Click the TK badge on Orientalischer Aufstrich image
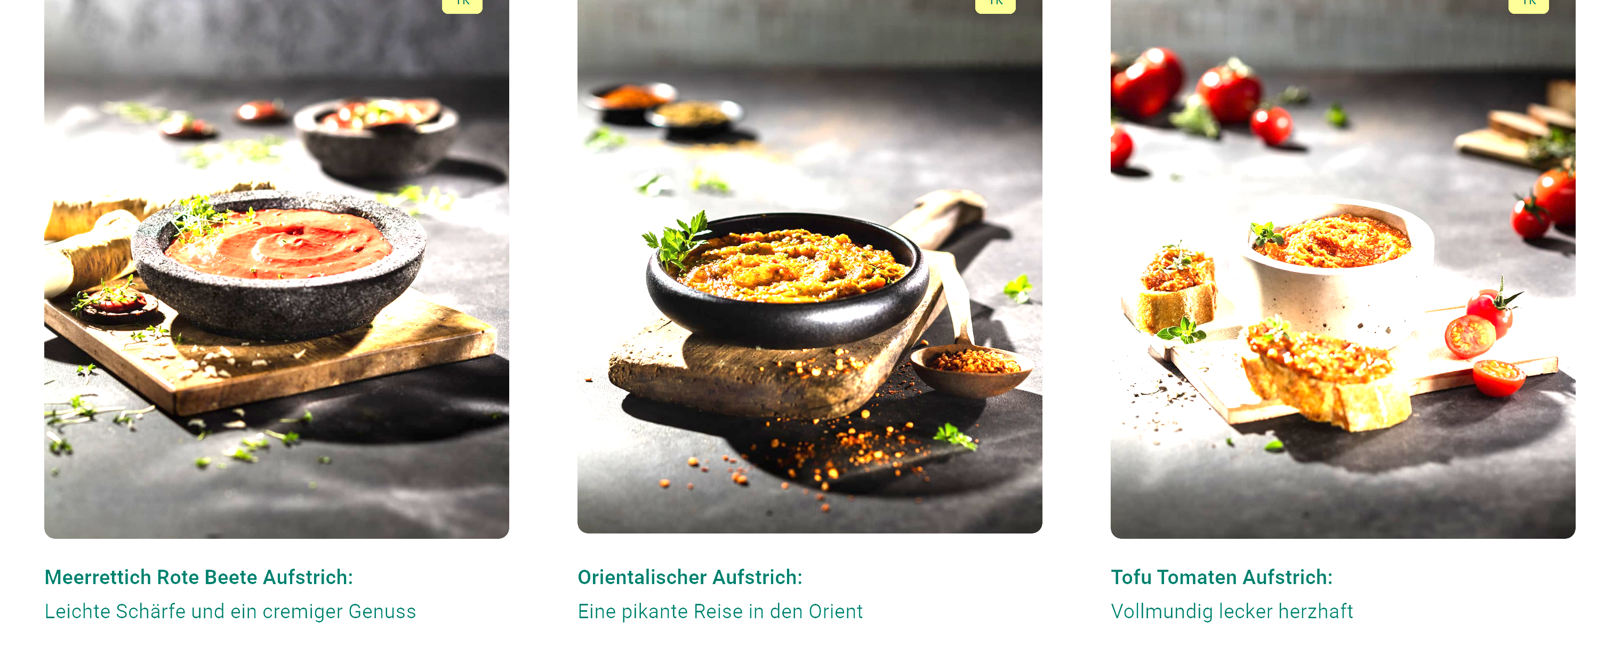The image size is (1605, 647). tap(996, 6)
